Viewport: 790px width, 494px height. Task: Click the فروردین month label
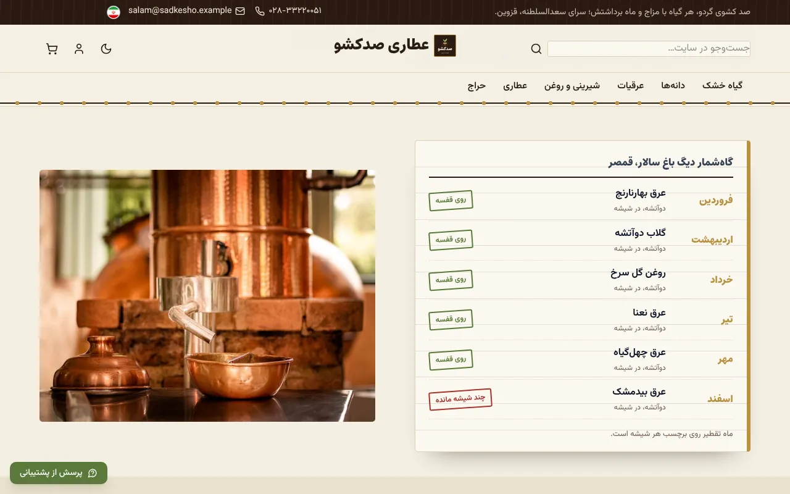(716, 200)
